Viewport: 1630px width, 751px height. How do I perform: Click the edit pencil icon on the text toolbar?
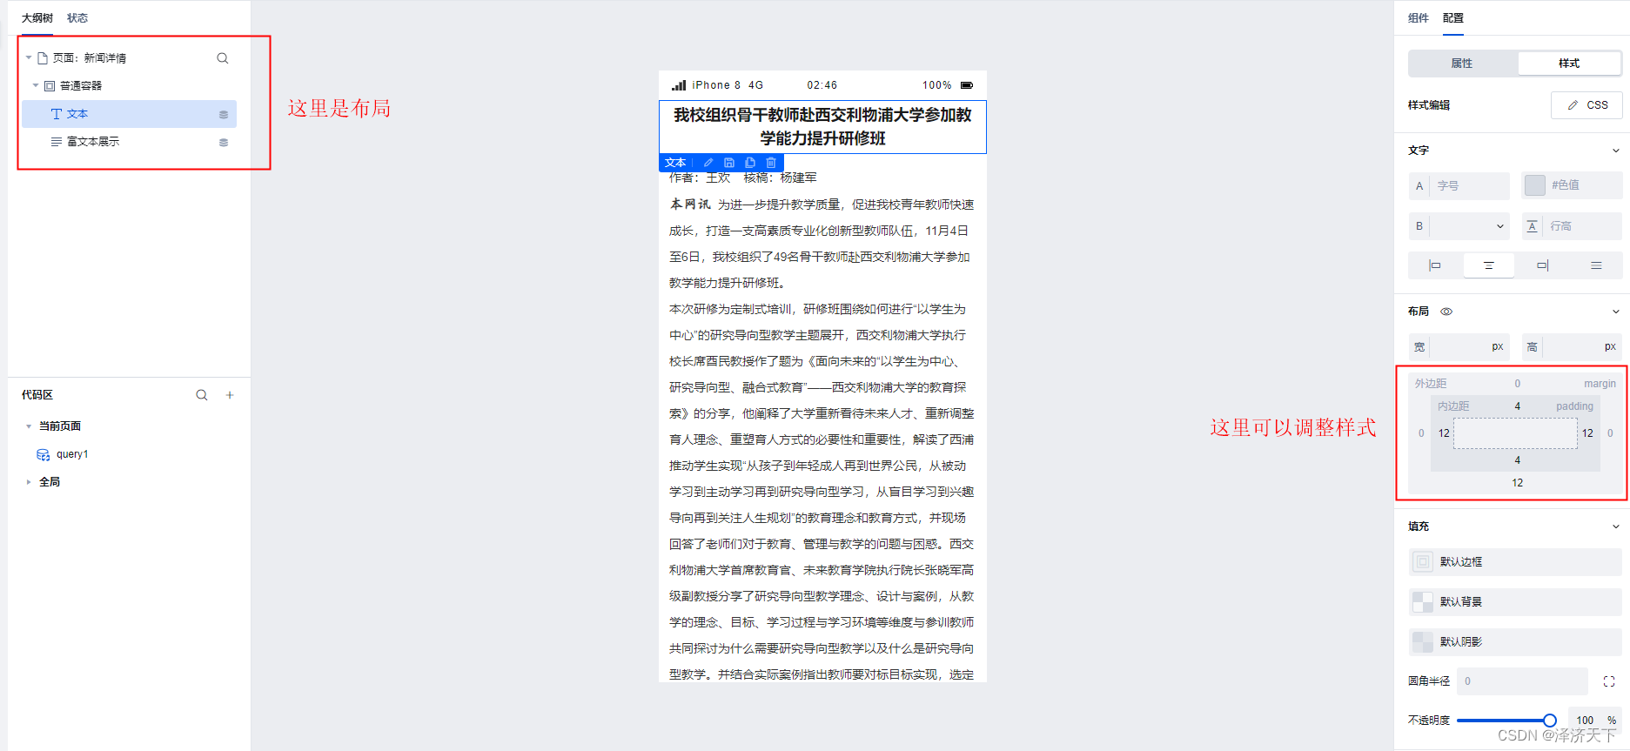click(x=708, y=163)
